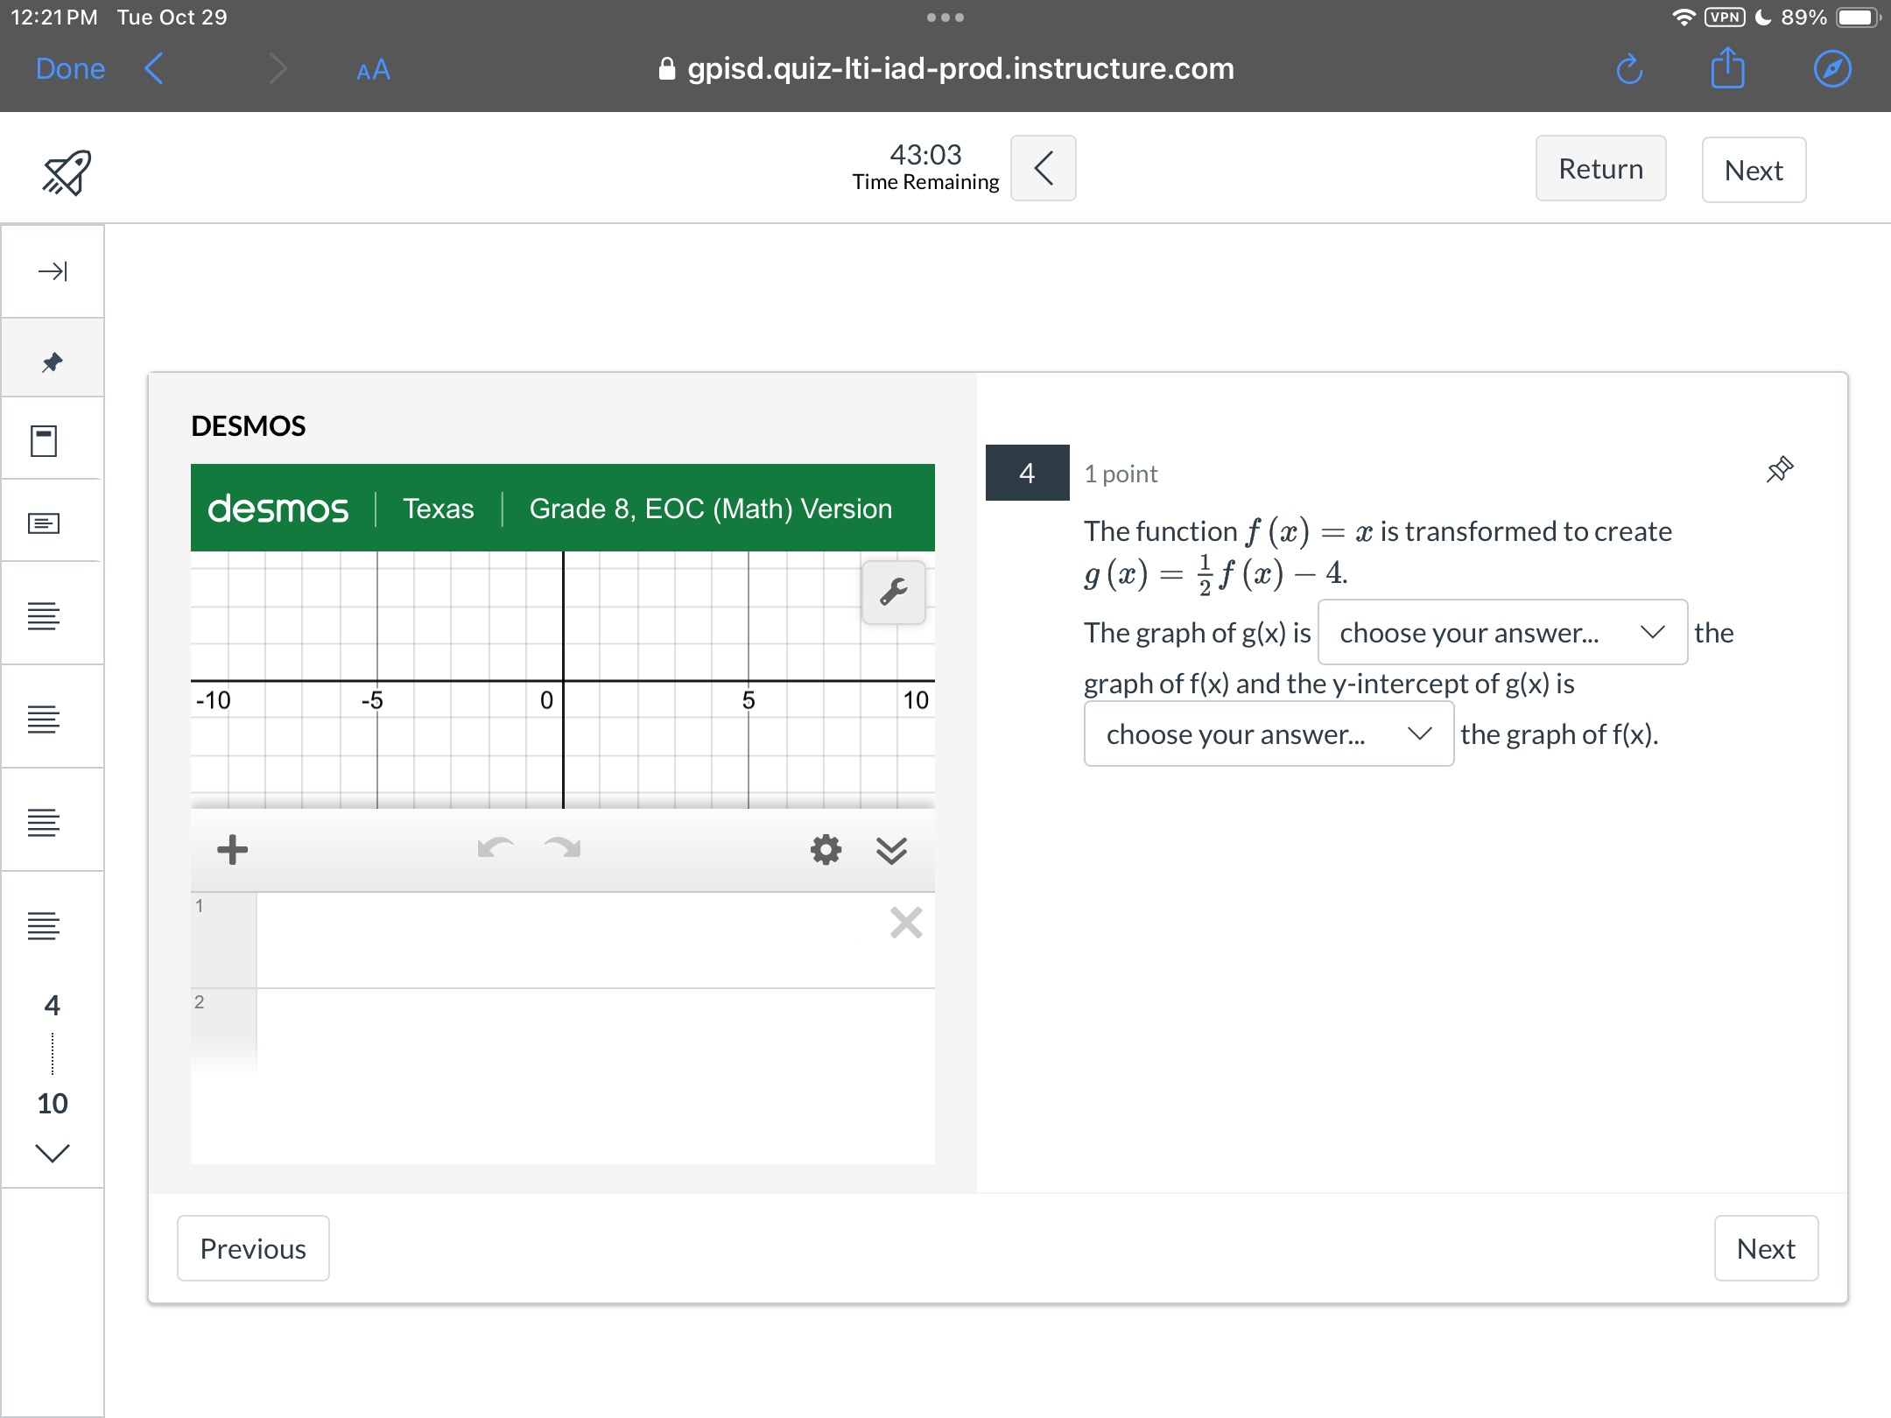Open the Desmos gear settings
Screen dimensions: 1891x1418
point(826,849)
